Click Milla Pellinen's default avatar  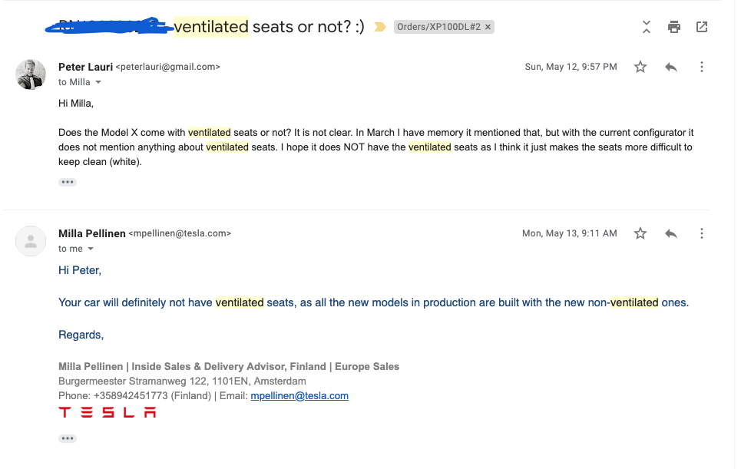coord(31,241)
